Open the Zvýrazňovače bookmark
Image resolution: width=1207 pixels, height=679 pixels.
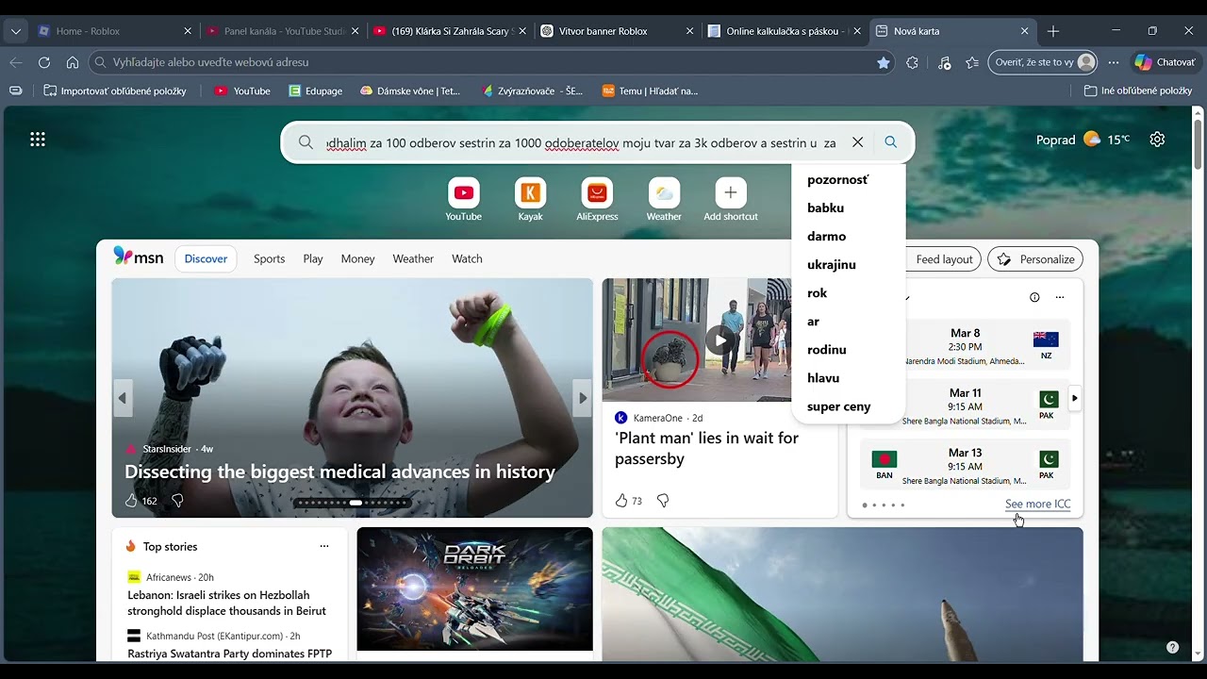(x=533, y=91)
